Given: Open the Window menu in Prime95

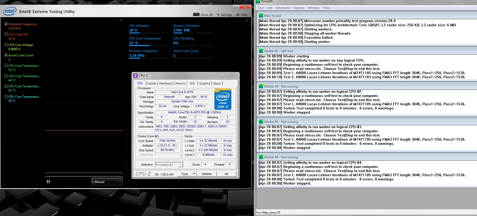Looking at the screenshot, I should (314, 8).
